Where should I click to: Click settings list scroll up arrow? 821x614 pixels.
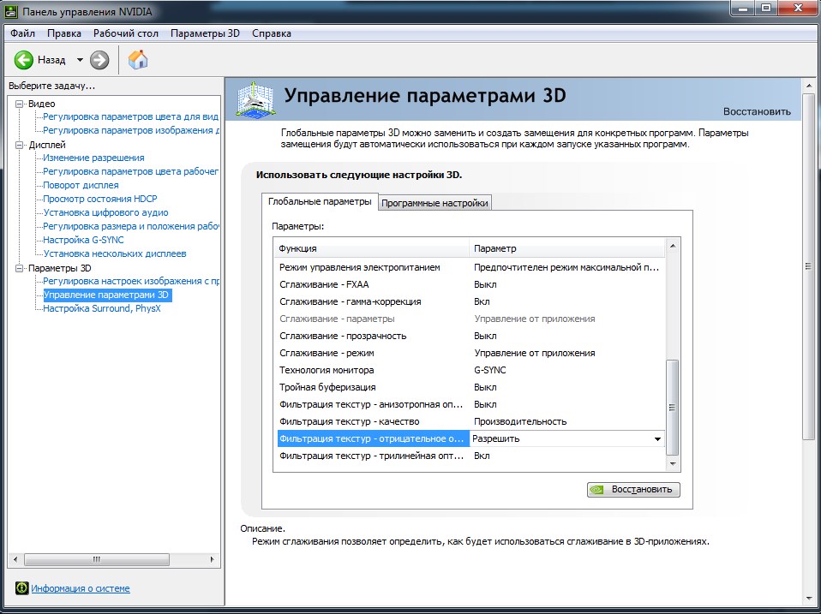tap(673, 246)
